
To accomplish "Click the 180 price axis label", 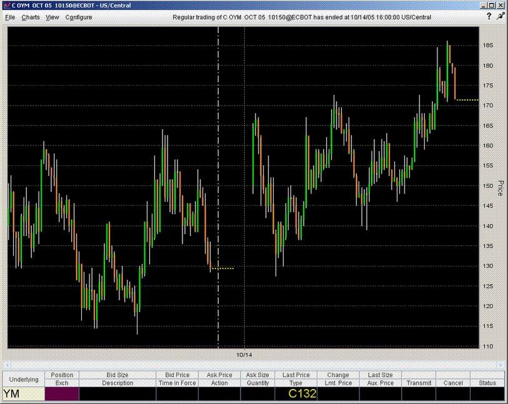I will tap(488, 66).
